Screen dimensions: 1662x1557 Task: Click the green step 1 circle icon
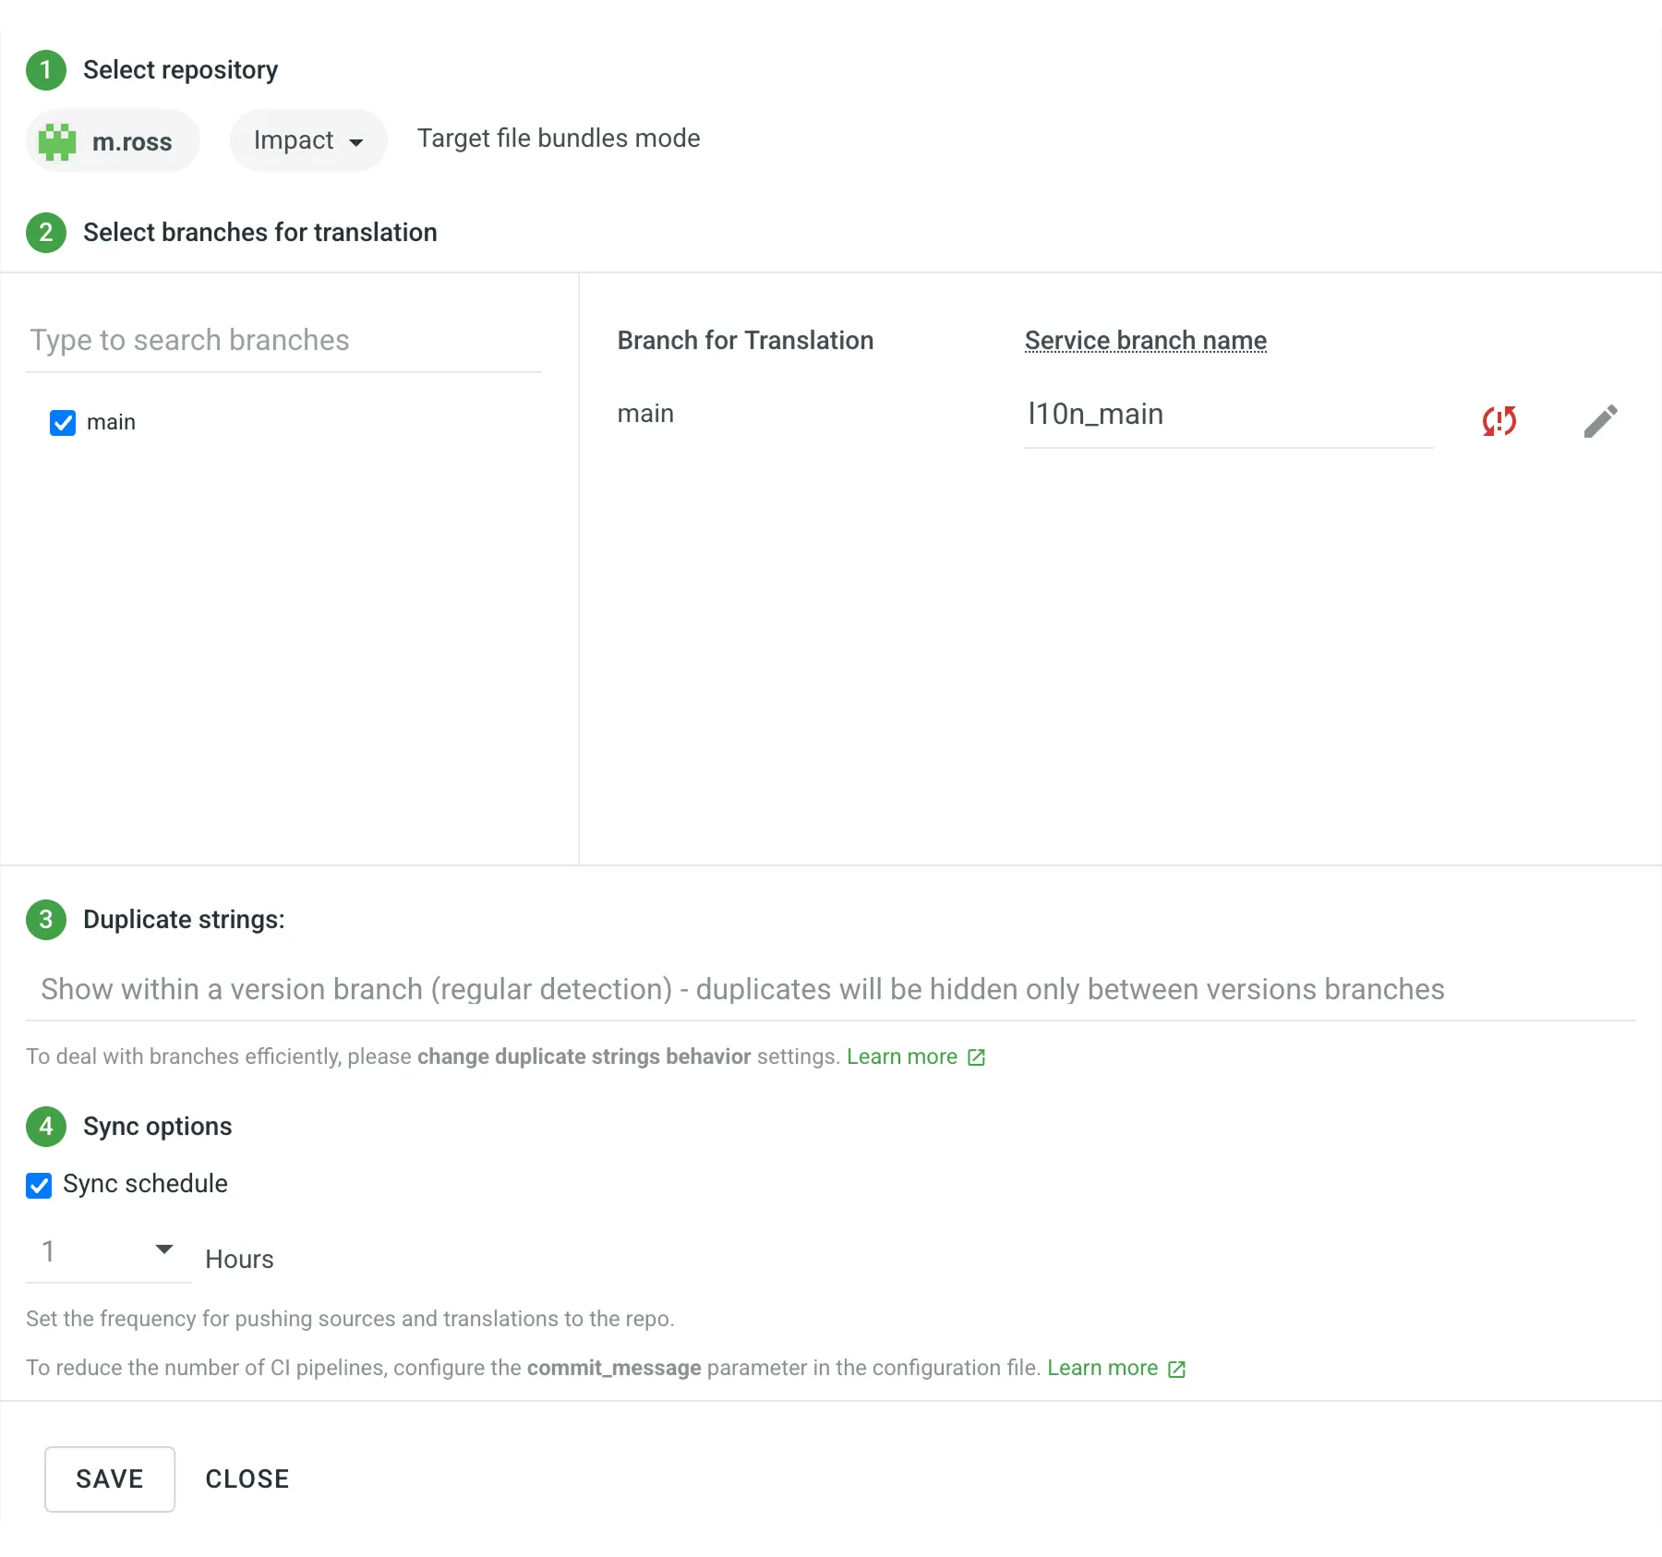[45, 69]
